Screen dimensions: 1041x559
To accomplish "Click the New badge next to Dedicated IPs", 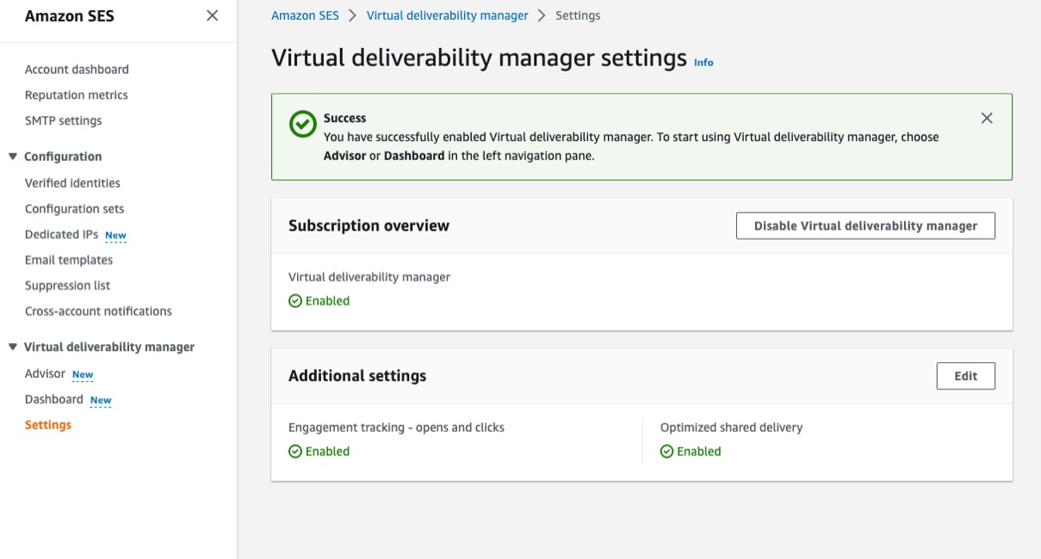I will pos(115,236).
